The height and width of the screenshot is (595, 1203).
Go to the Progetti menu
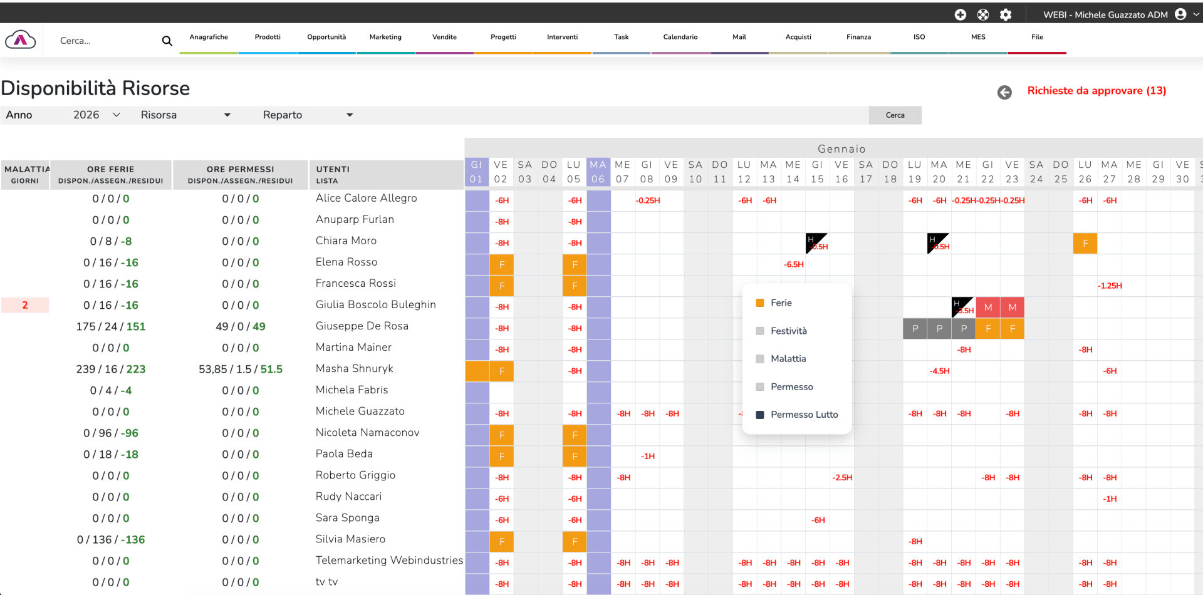(503, 37)
